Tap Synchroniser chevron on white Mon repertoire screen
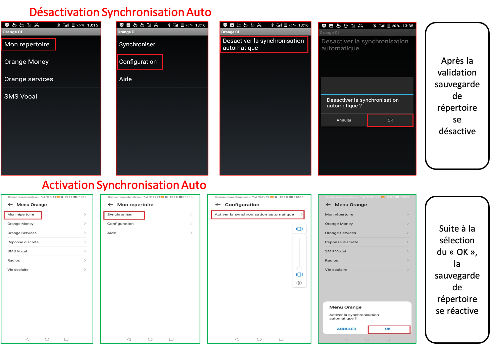Screen dimensions: 490x344 coord(191,214)
